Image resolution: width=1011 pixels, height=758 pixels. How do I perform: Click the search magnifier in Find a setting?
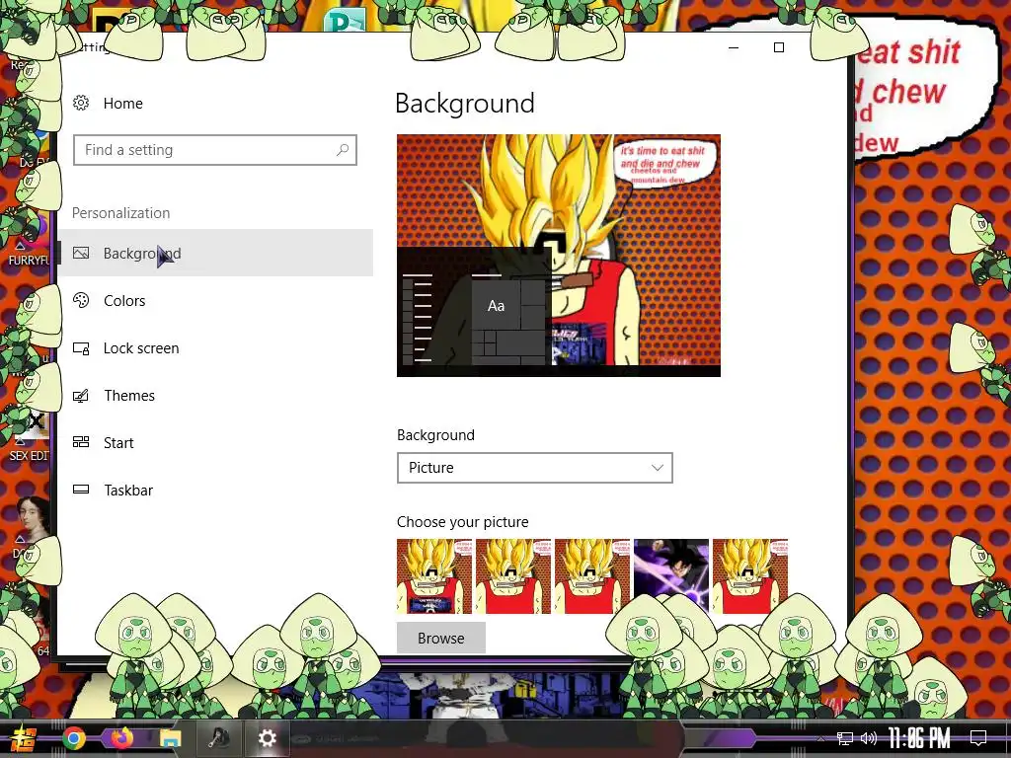[x=343, y=150]
